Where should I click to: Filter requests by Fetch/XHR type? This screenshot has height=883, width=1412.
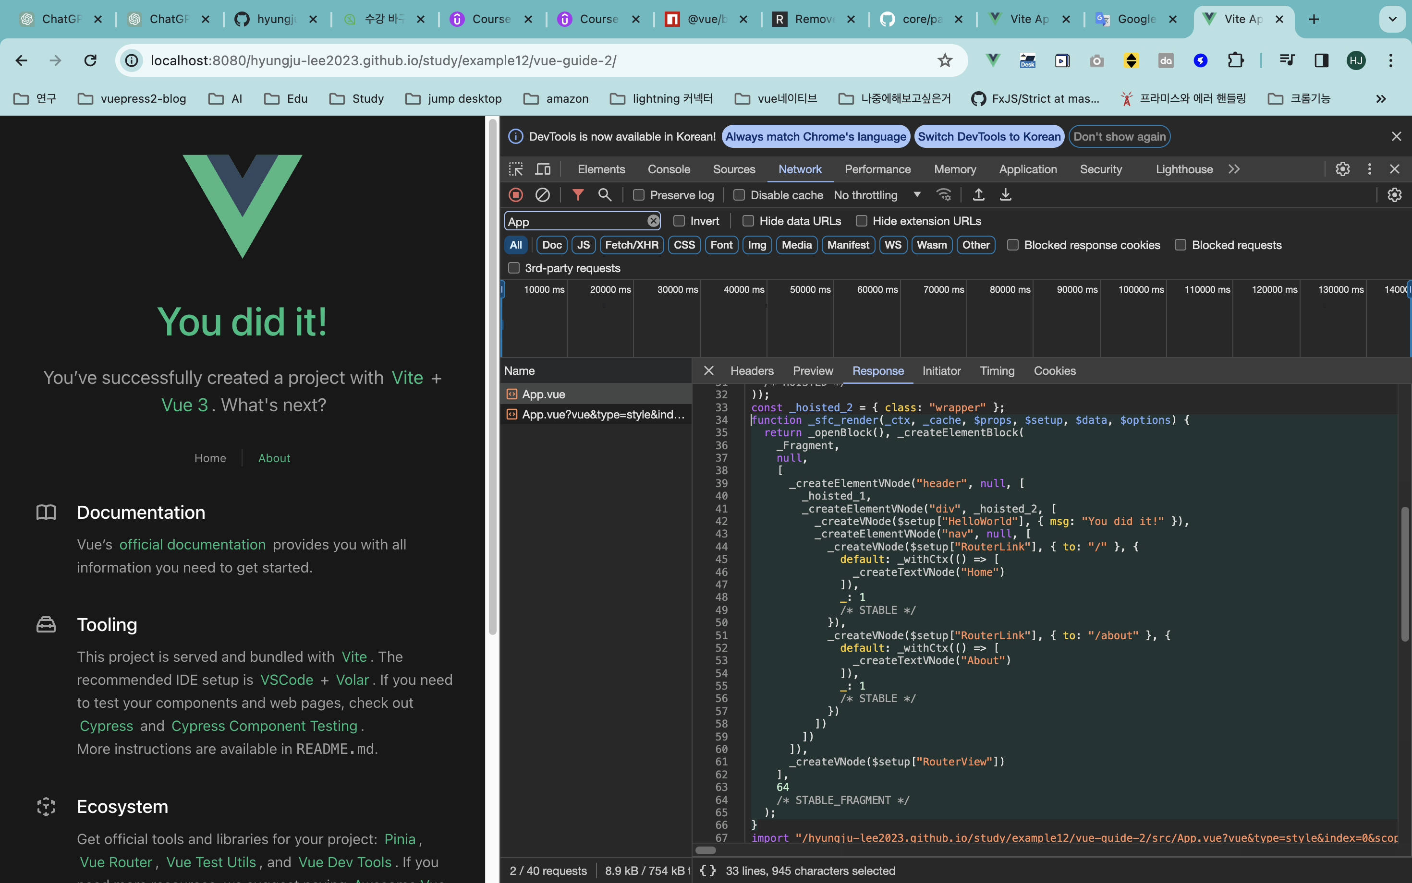[631, 245]
